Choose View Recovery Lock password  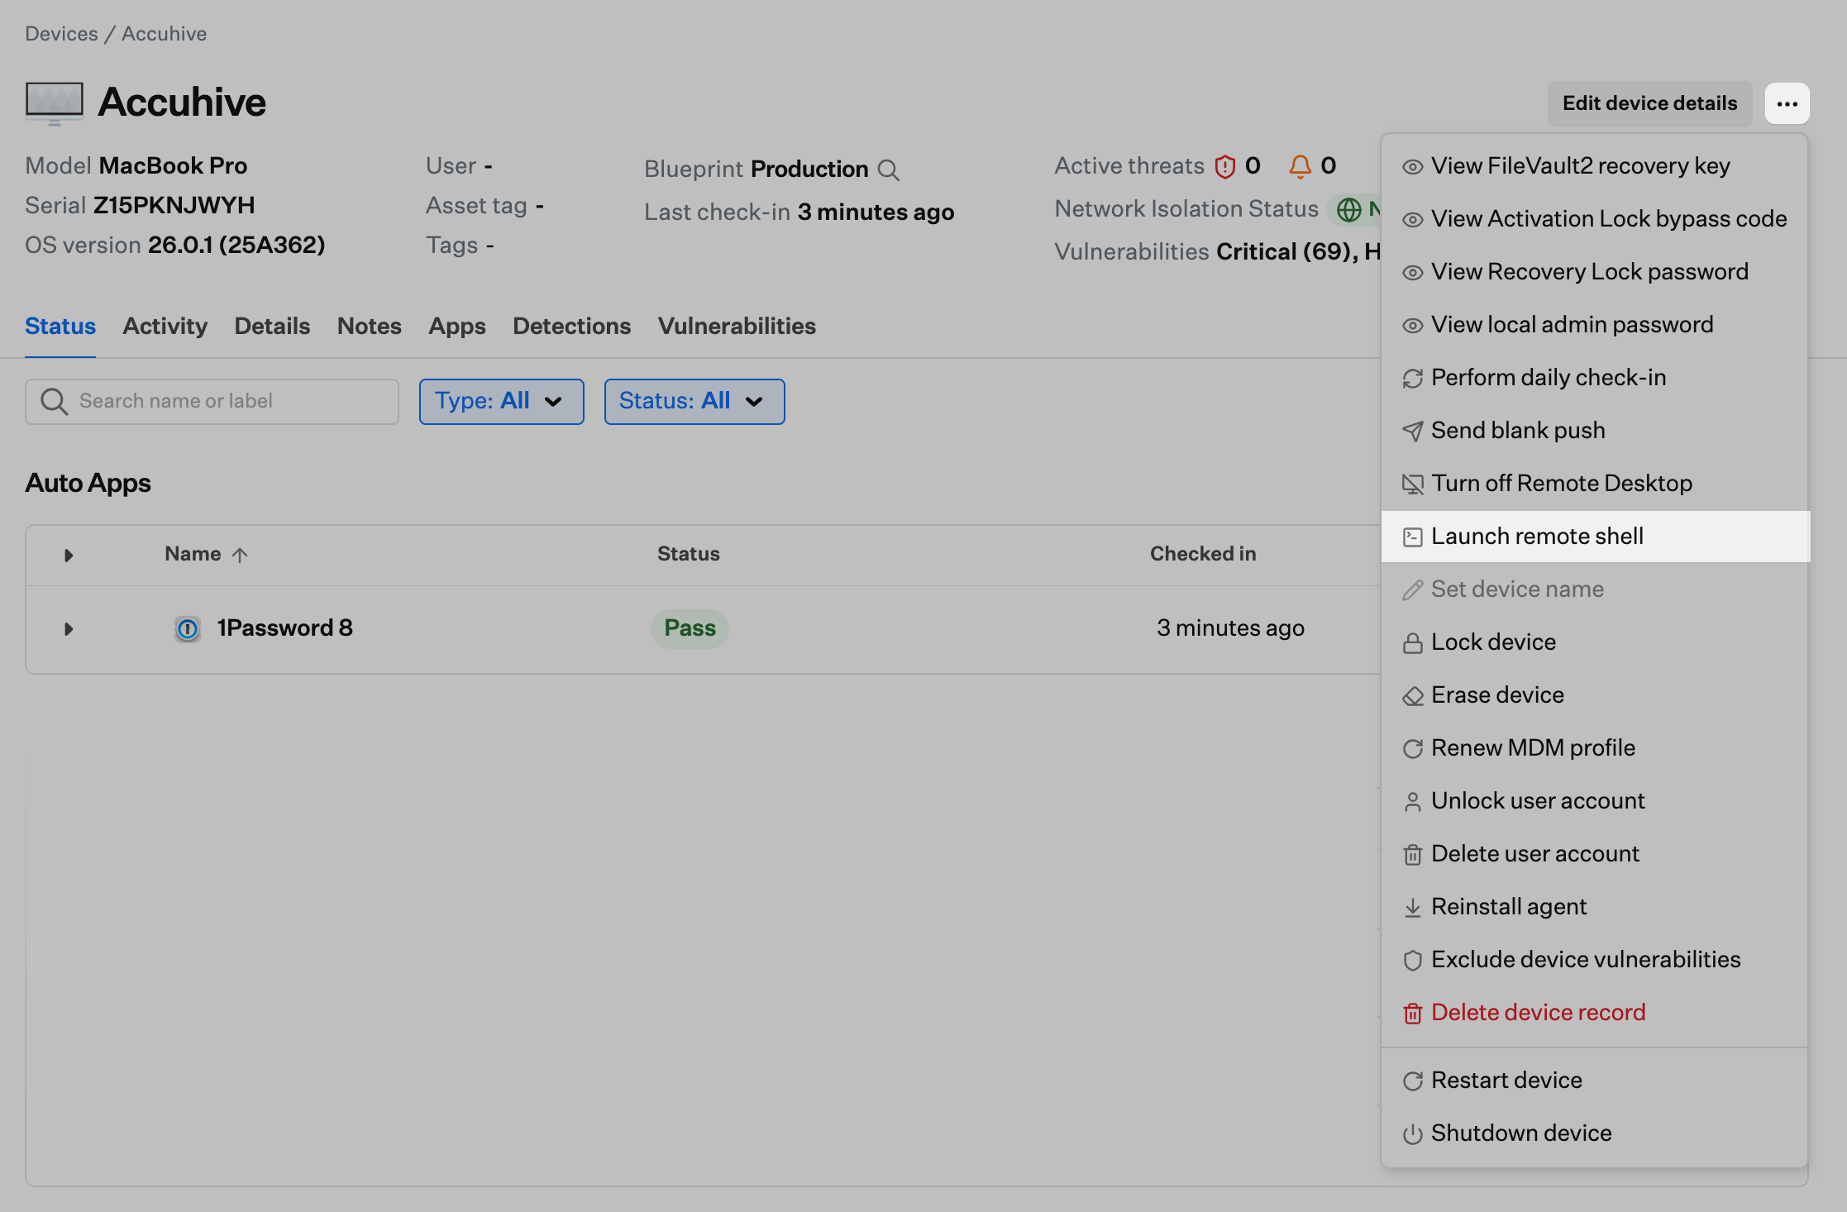(x=1594, y=272)
